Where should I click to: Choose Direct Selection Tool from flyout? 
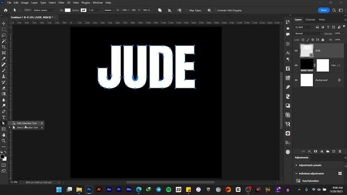pos(28,128)
